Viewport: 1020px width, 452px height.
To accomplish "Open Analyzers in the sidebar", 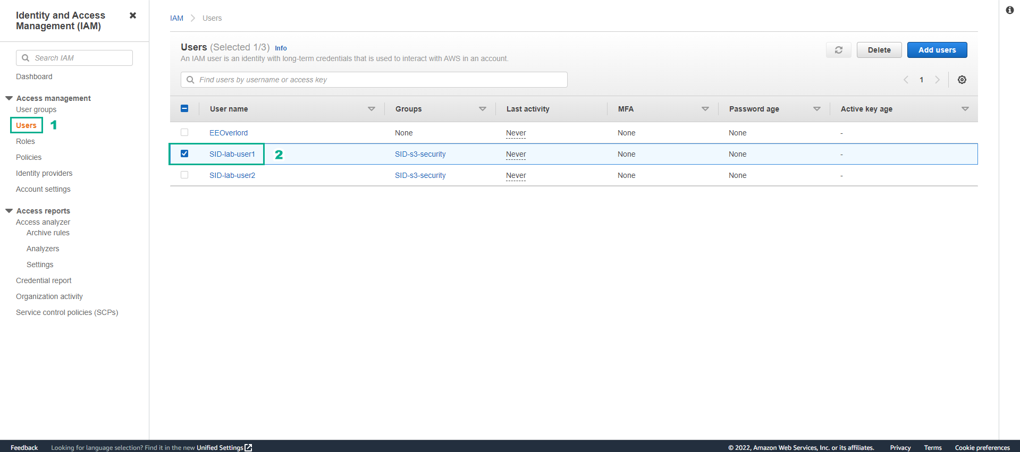I will (43, 249).
